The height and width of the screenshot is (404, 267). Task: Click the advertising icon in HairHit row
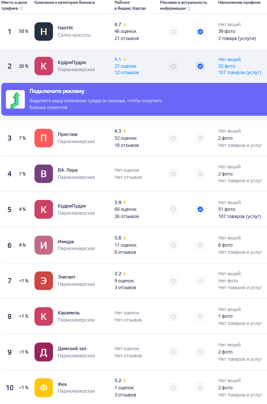pos(174,32)
